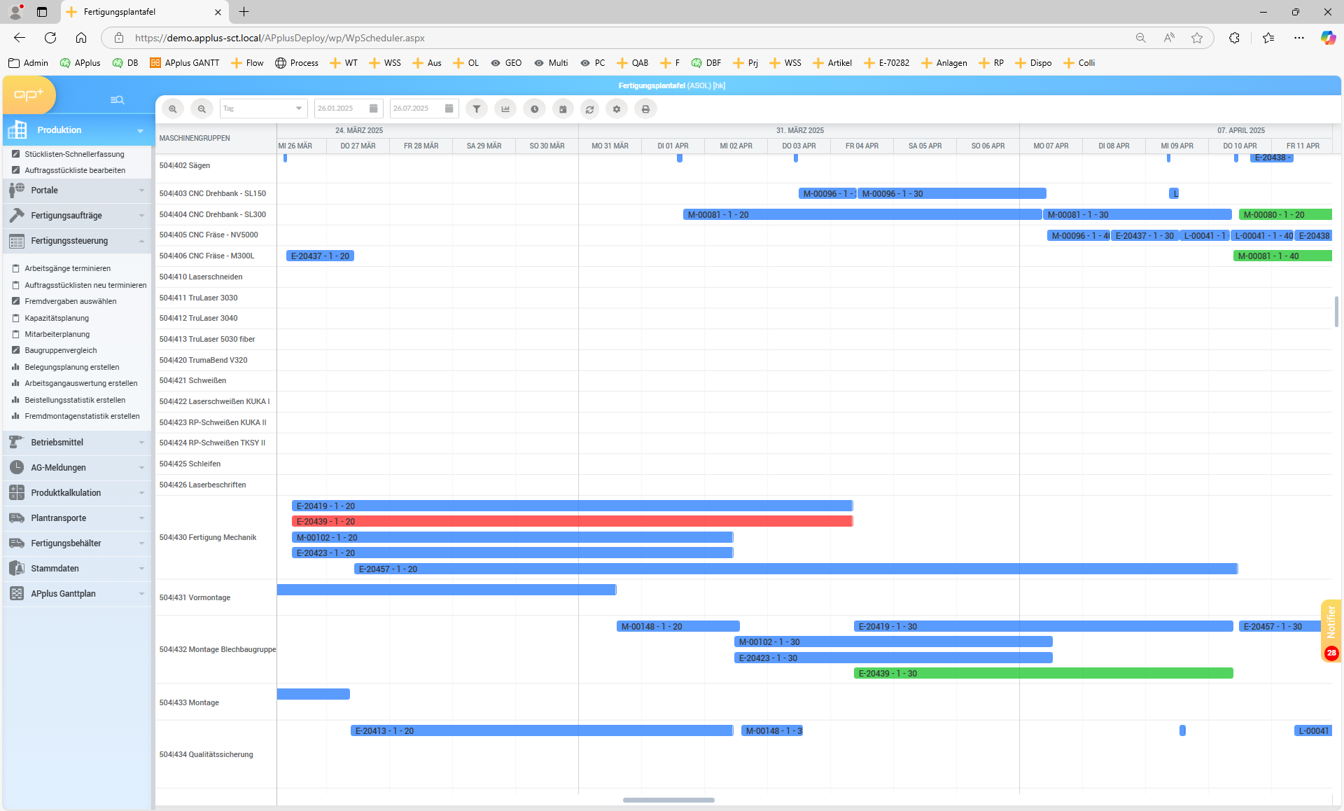Toggle the sidebar menu search icon
Screen dimensions: 1344x811
pyautogui.click(x=117, y=100)
